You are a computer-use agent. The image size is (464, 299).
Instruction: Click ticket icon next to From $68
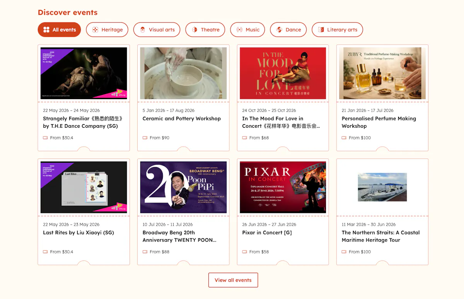tap(245, 138)
